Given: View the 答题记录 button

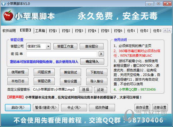Looking at the screenshot, I should click(44, 81).
